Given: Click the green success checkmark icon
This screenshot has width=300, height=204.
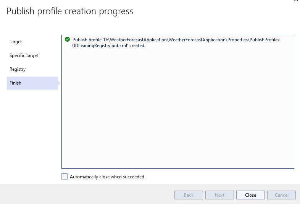Looking at the screenshot, I should pyautogui.click(x=68, y=39).
